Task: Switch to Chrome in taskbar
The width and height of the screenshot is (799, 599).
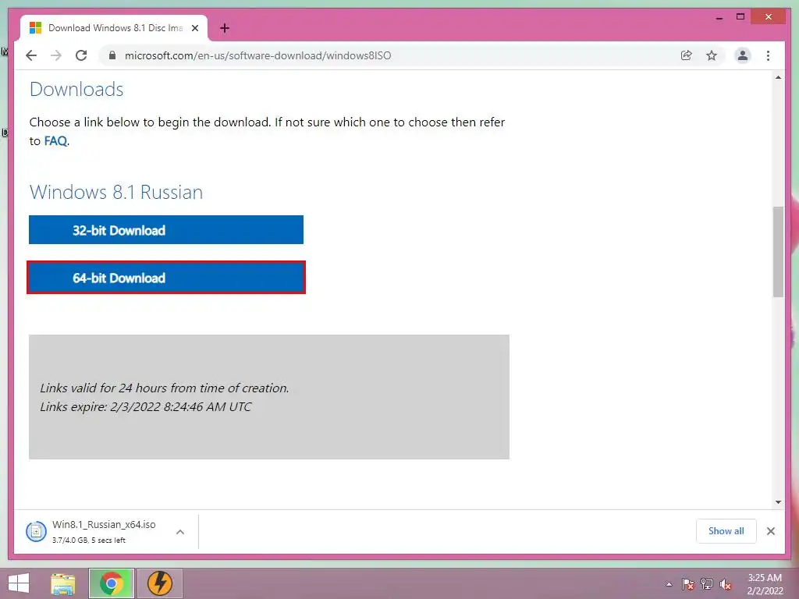Action: click(x=112, y=583)
